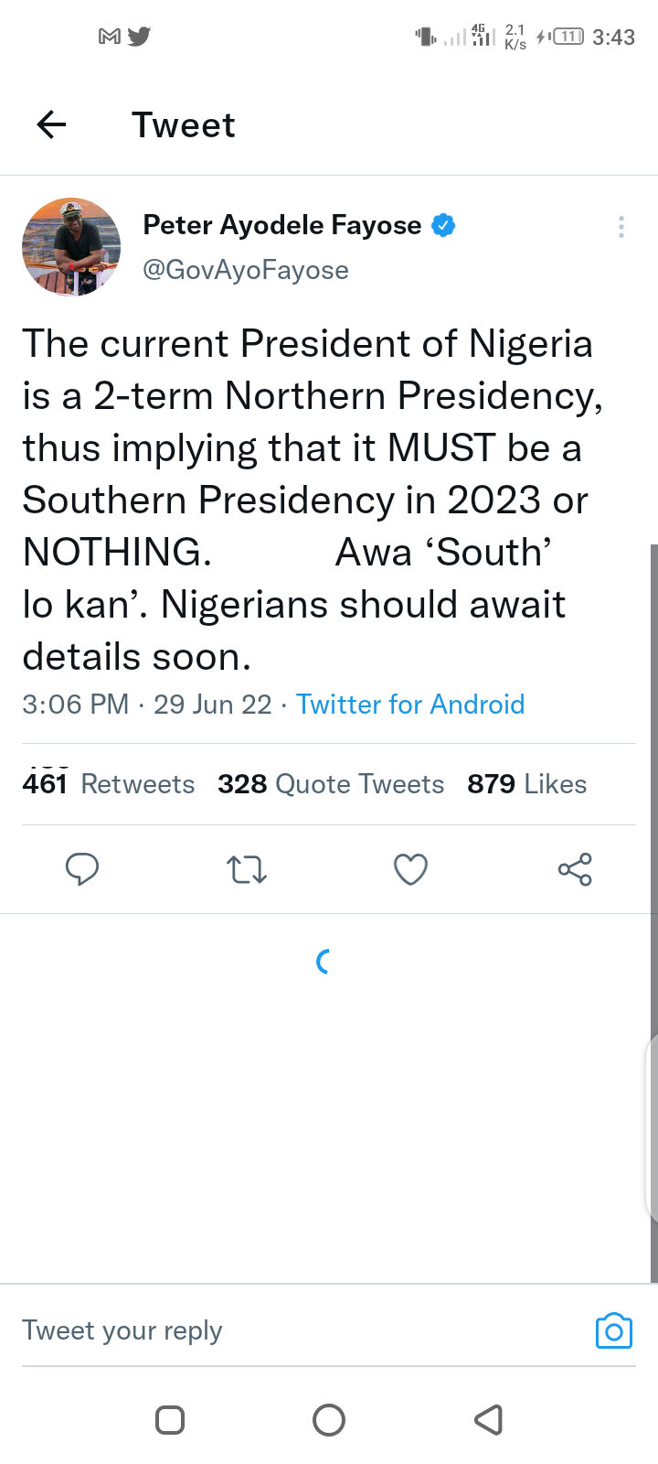Open the @GovAyoFayose handle
Image resolution: width=658 pixels, height=1464 pixels.
click(x=246, y=270)
